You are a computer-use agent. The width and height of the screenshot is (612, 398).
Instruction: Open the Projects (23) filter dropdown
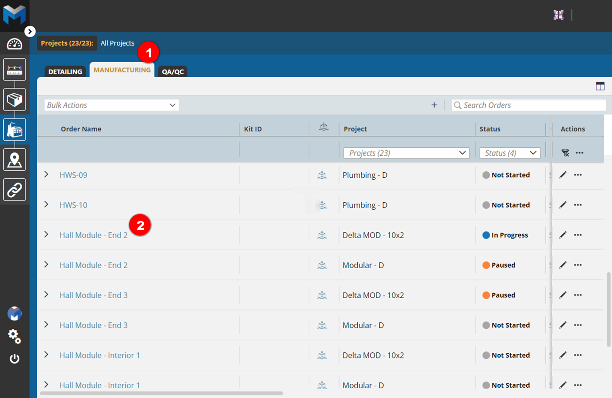[406, 152]
